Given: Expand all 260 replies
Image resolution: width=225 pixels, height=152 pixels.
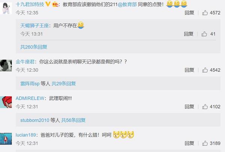Looking at the screenshot, I should click(34, 47).
